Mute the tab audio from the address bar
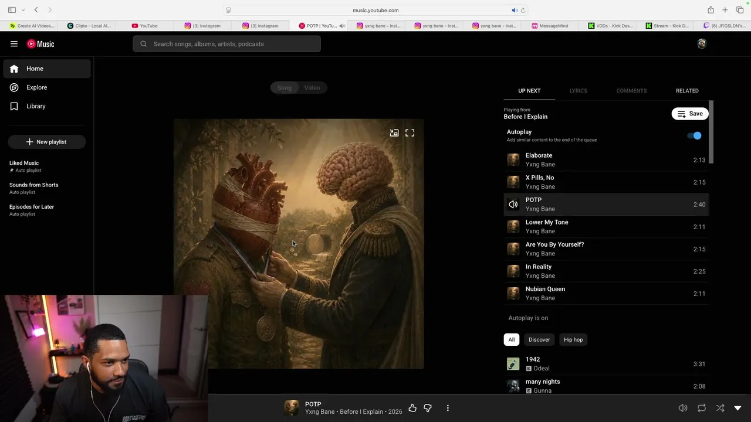The image size is (751, 422). point(514,10)
